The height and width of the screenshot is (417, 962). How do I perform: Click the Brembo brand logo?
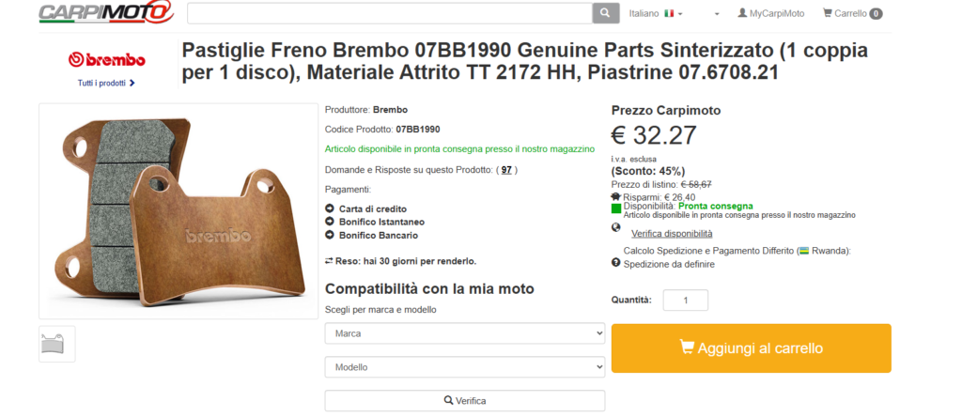[106, 60]
